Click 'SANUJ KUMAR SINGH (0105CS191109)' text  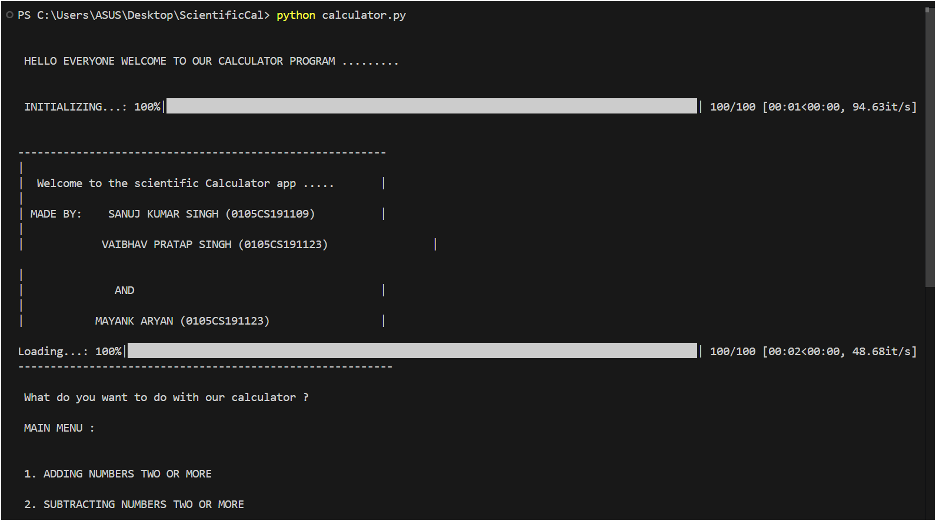point(211,214)
